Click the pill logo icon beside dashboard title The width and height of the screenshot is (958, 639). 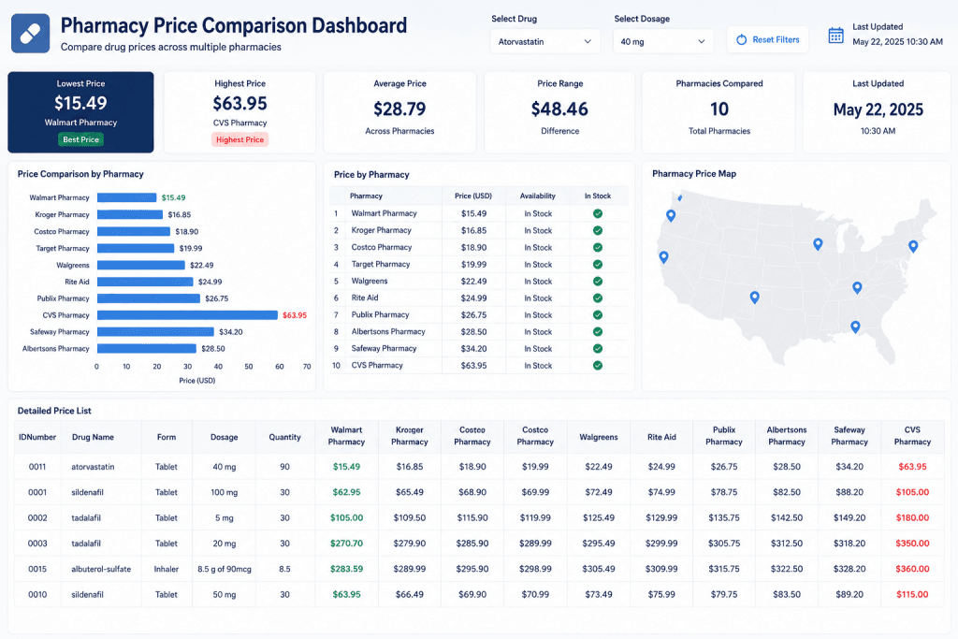click(x=31, y=34)
